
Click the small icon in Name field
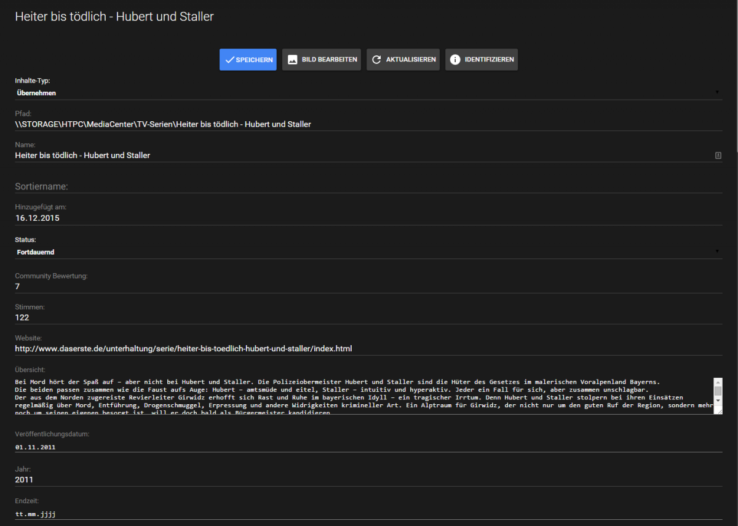click(718, 156)
